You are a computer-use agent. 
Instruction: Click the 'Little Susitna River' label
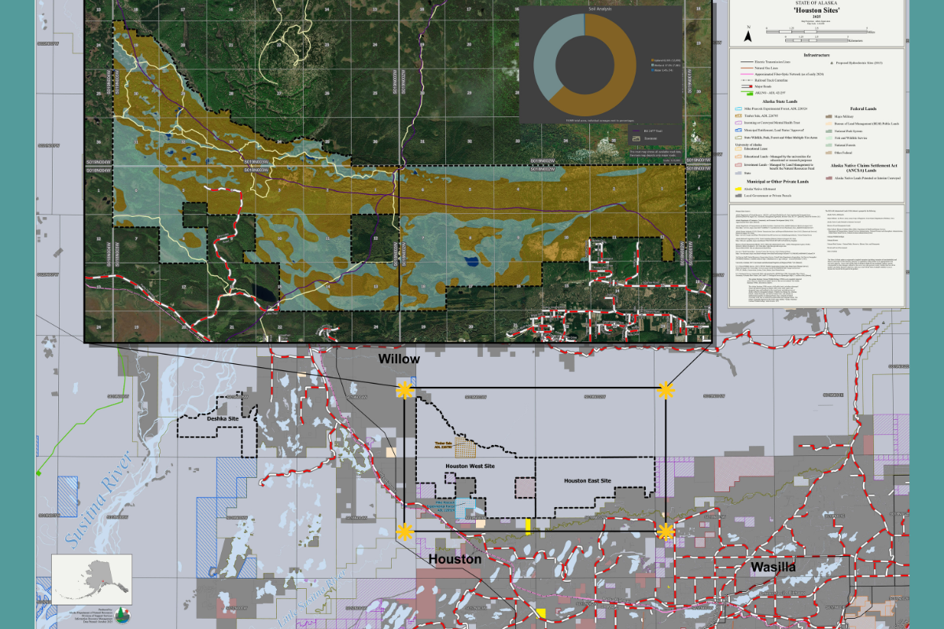pyautogui.click(x=311, y=598)
